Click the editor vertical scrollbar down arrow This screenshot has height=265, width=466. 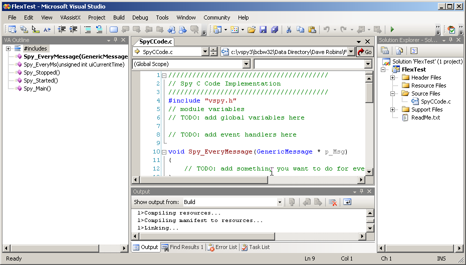(369, 171)
